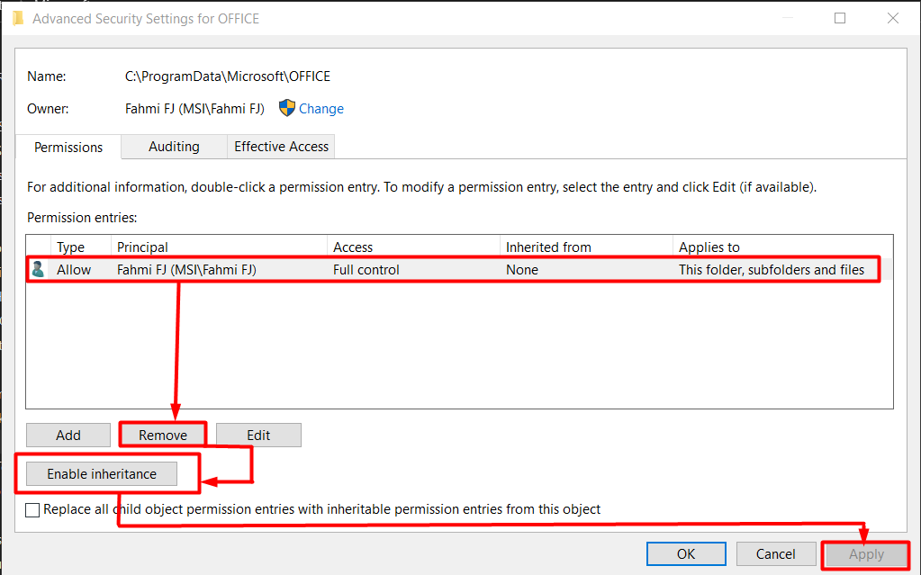Open the Auditing tab
Screen dimensions: 921x575
[174, 147]
